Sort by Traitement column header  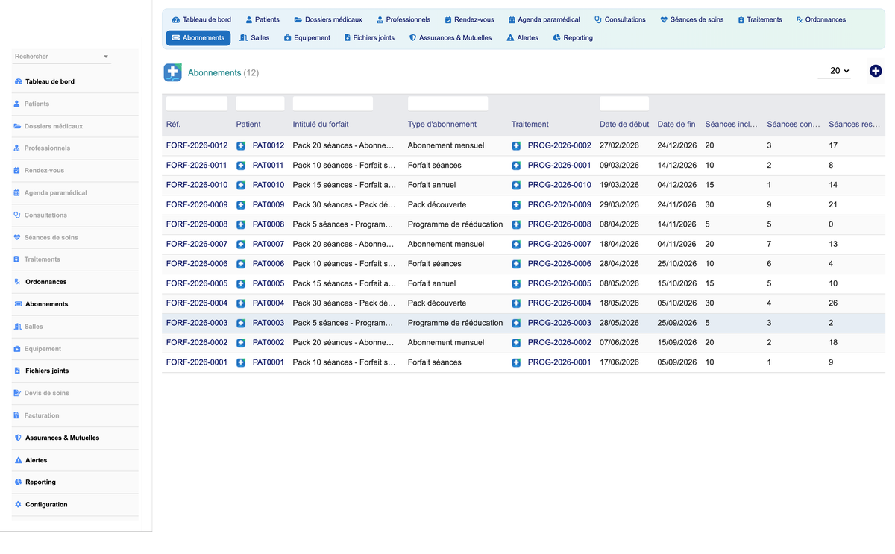point(530,125)
